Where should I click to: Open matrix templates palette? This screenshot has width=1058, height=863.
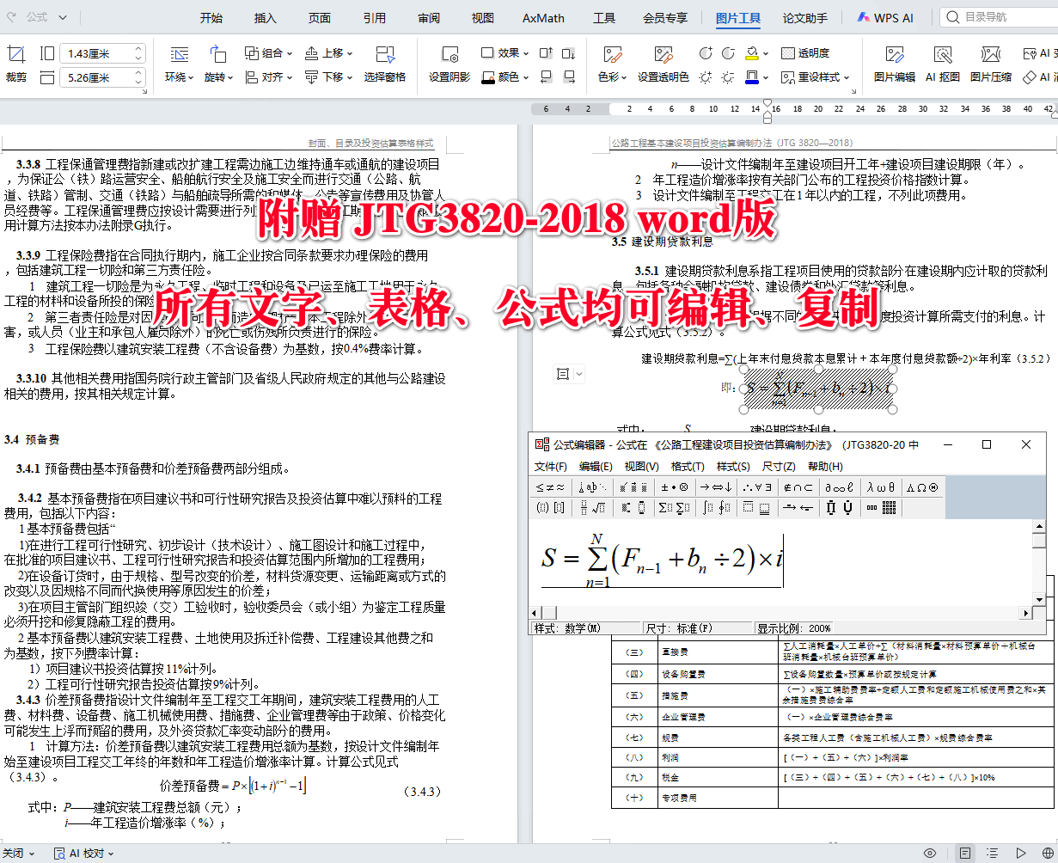pyautogui.click(x=882, y=508)
